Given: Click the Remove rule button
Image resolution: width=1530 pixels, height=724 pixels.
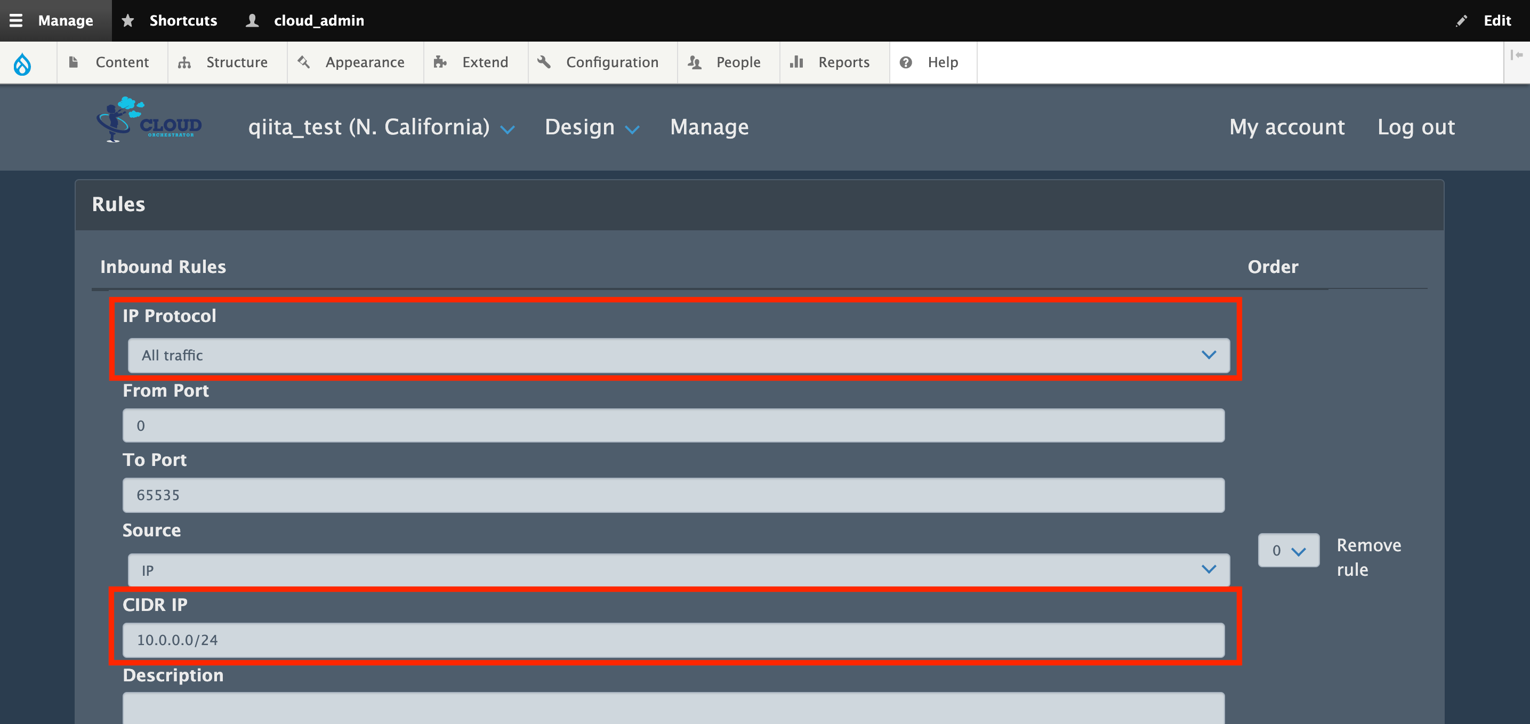Looking at the screenshot, I should coord(1368,557).
